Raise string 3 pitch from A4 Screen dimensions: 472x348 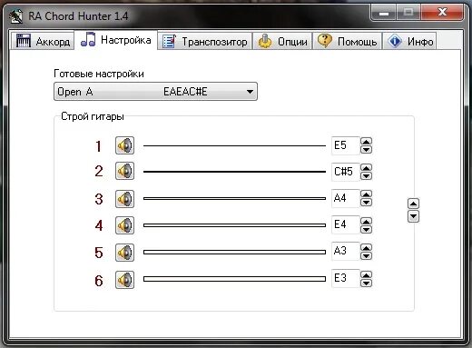[x=366, y=194]
